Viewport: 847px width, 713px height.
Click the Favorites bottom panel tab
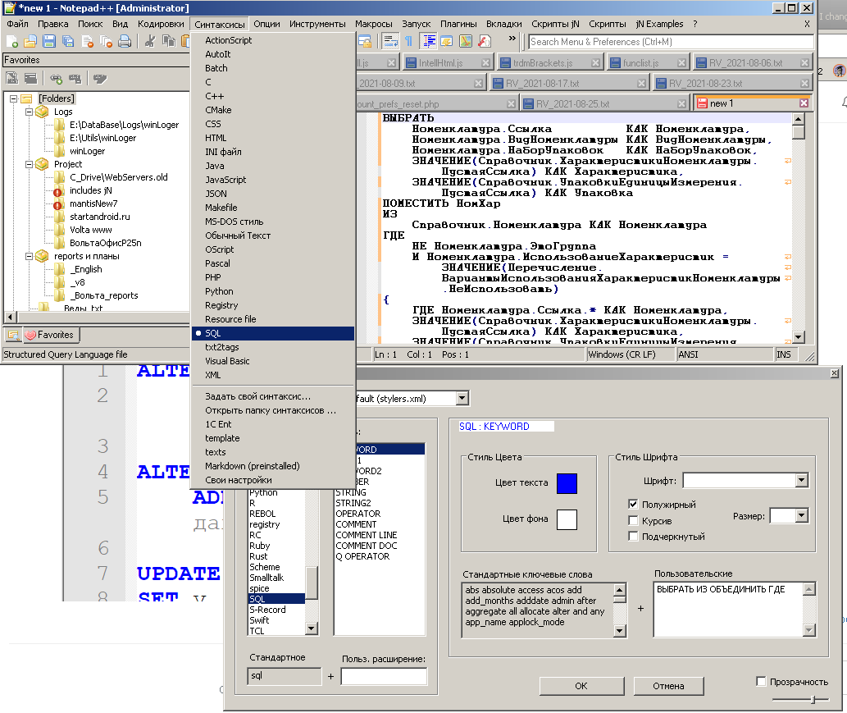pyautogui.click(x=50, y=335)
